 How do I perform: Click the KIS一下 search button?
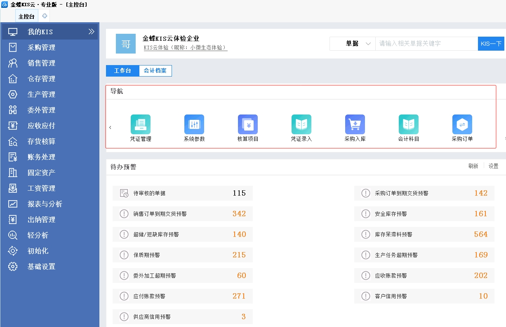(491, 44)
